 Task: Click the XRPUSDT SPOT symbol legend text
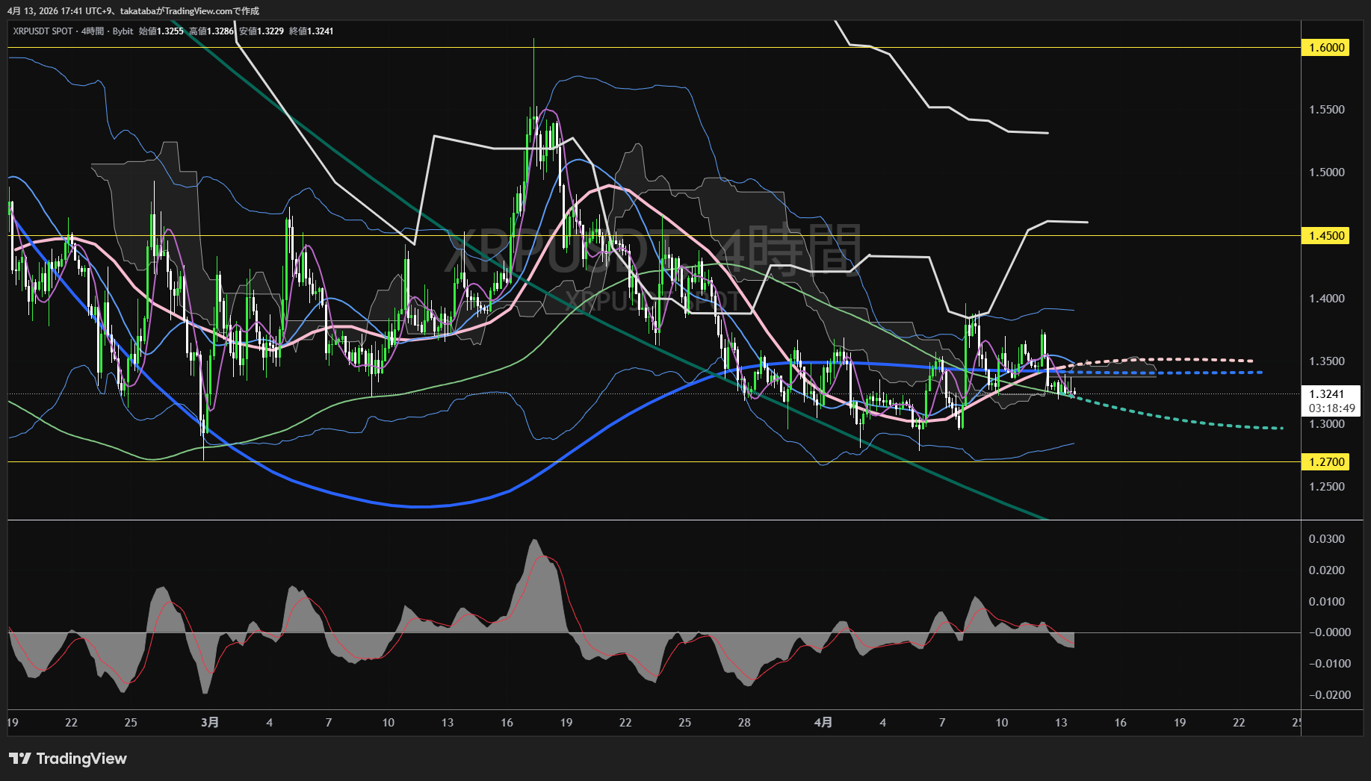click(43, 31)
